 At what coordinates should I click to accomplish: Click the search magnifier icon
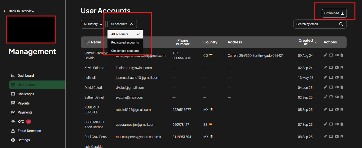[341, 24]
